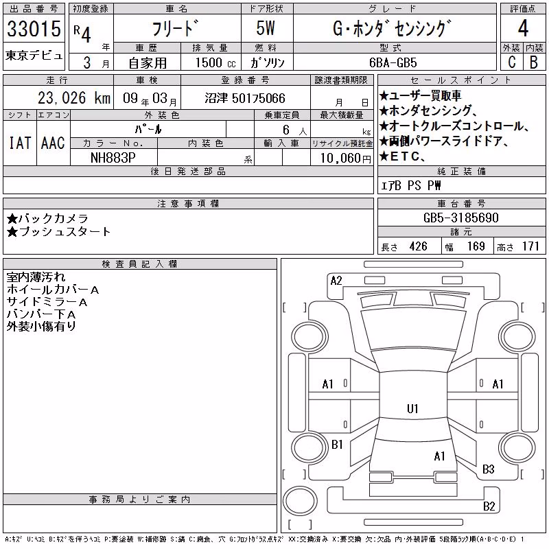Click the vehicle history value 自家用
549x549 pixels.
[148, 62]
